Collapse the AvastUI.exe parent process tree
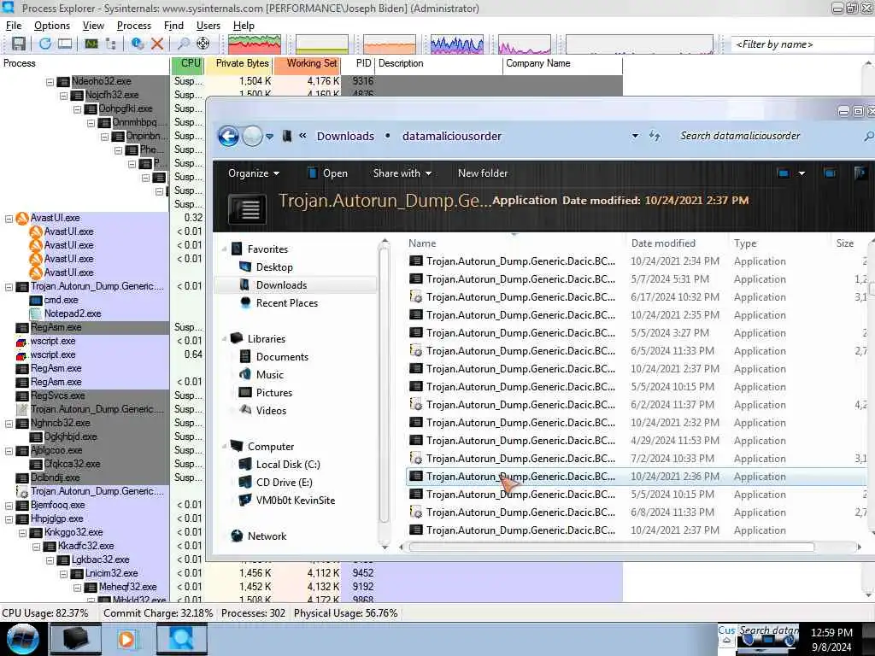Viewport: 875px width, 656px height. click(9, 219)
